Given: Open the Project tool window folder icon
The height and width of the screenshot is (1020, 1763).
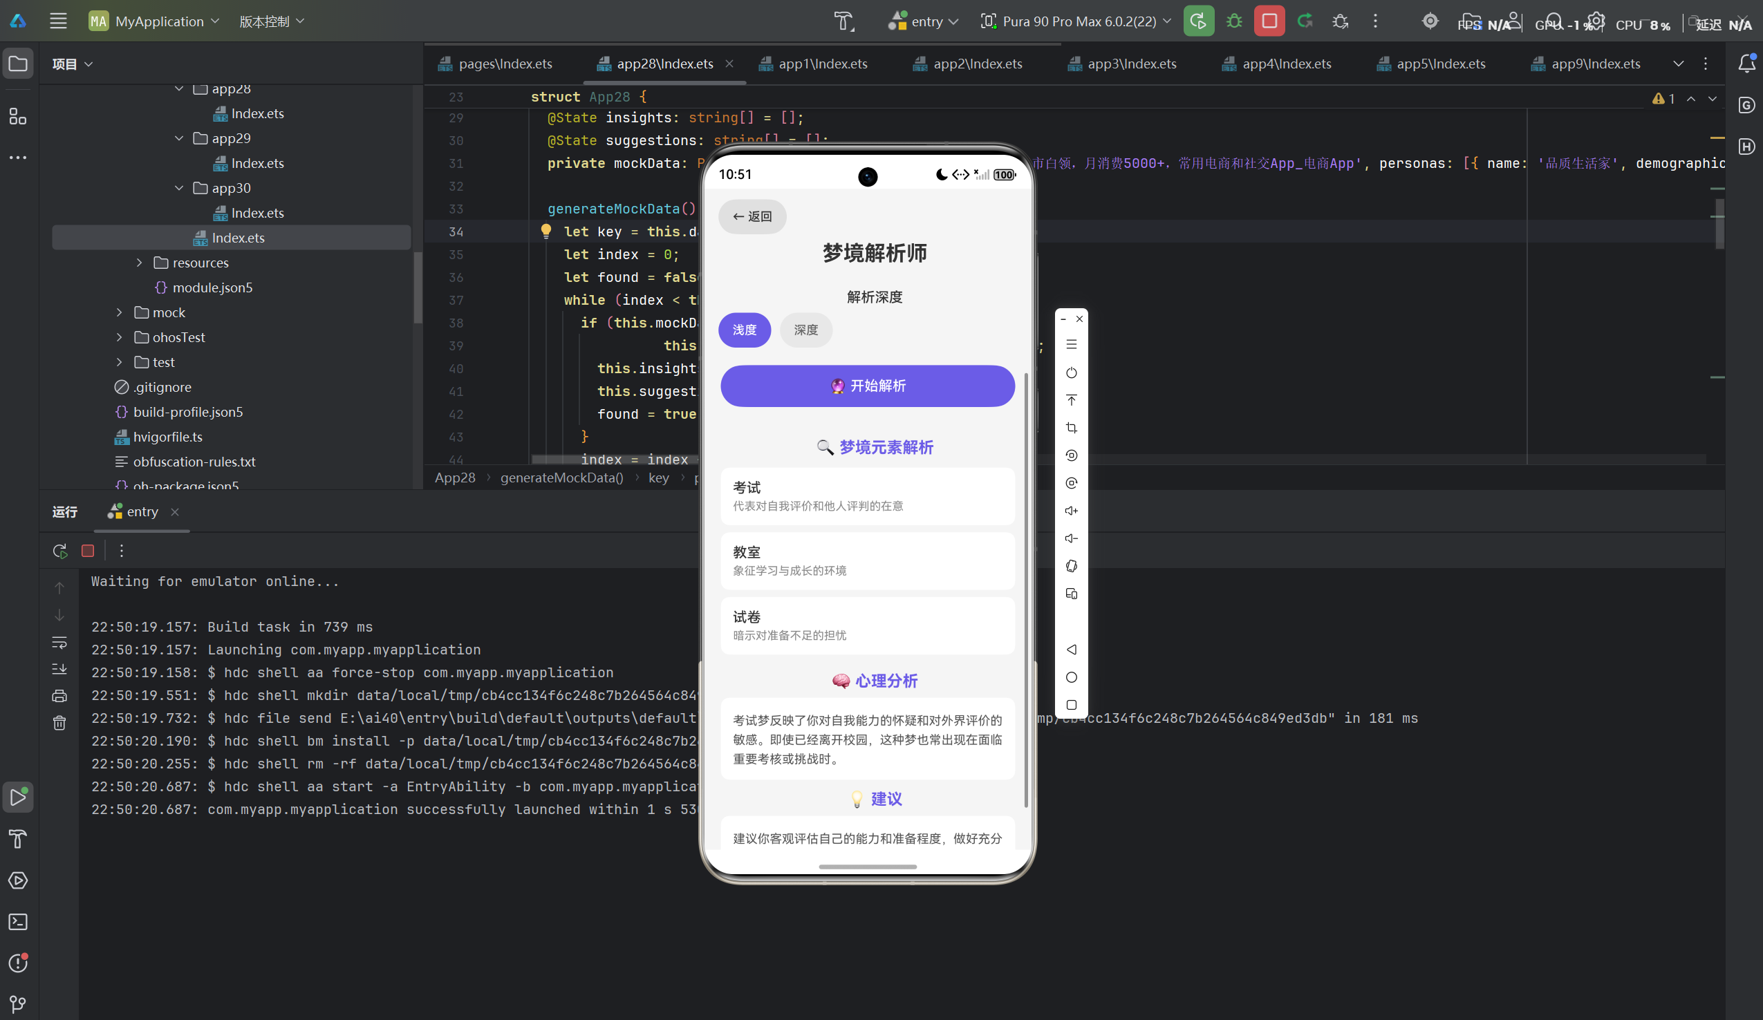Looking at the screenshot, I should [x=17, y=64].
